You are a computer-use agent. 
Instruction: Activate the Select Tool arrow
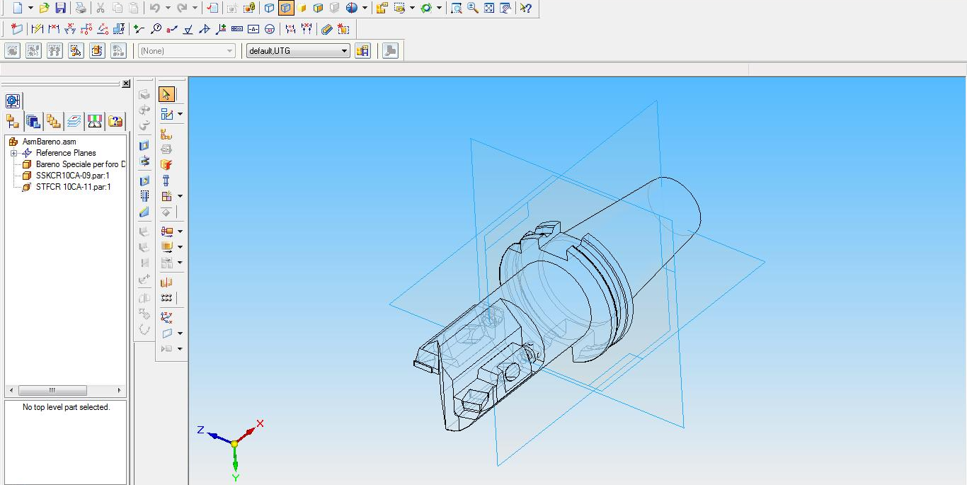166,94
